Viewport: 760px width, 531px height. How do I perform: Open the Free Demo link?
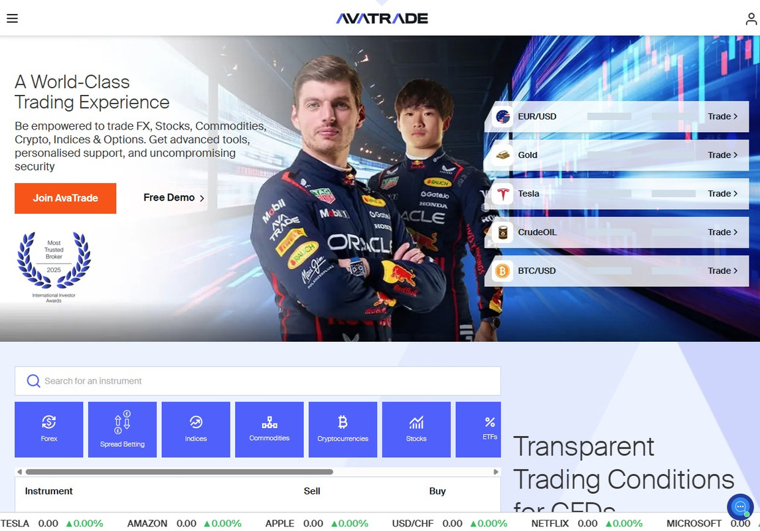coord(174,198)
